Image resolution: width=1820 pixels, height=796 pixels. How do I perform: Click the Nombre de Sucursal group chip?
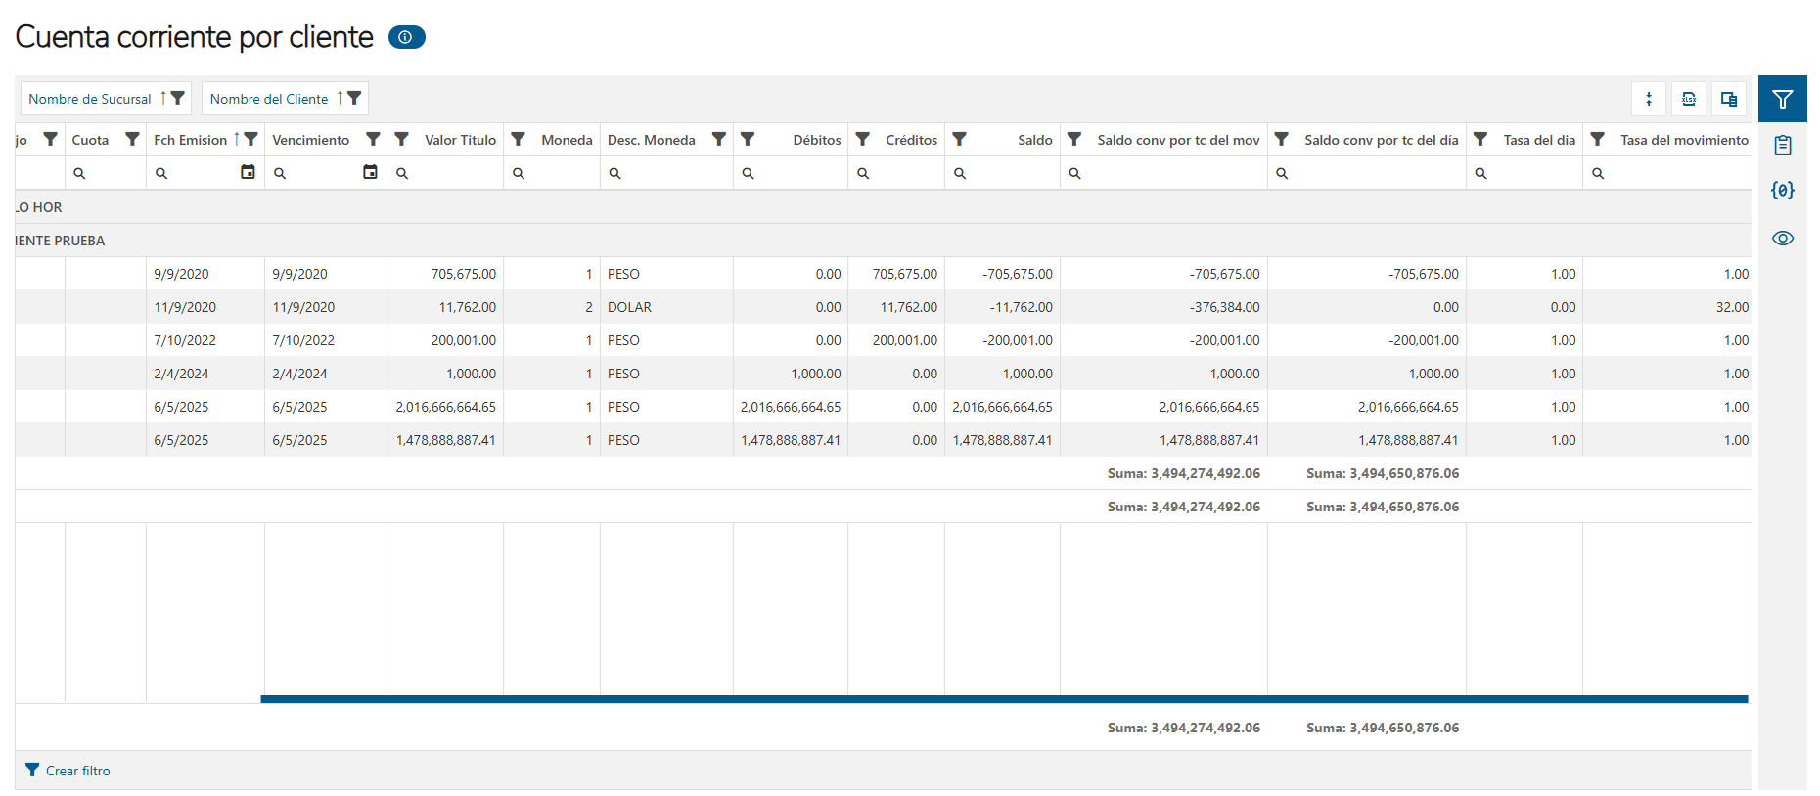[x=90, y=99]
